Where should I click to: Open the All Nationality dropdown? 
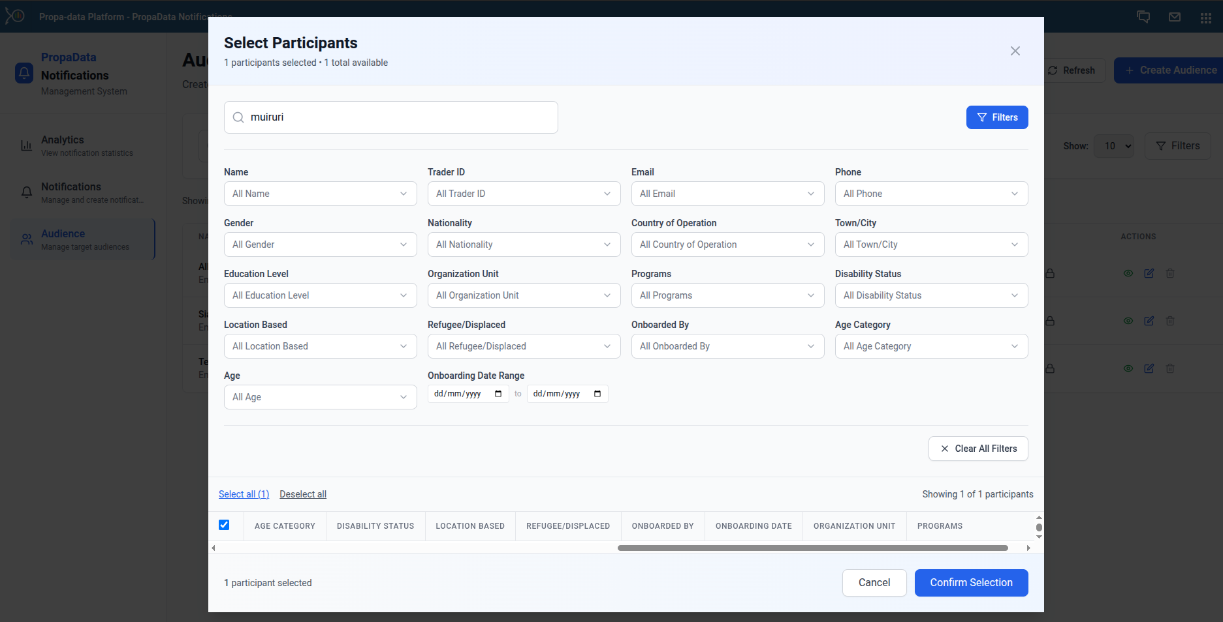pos(524,244)
